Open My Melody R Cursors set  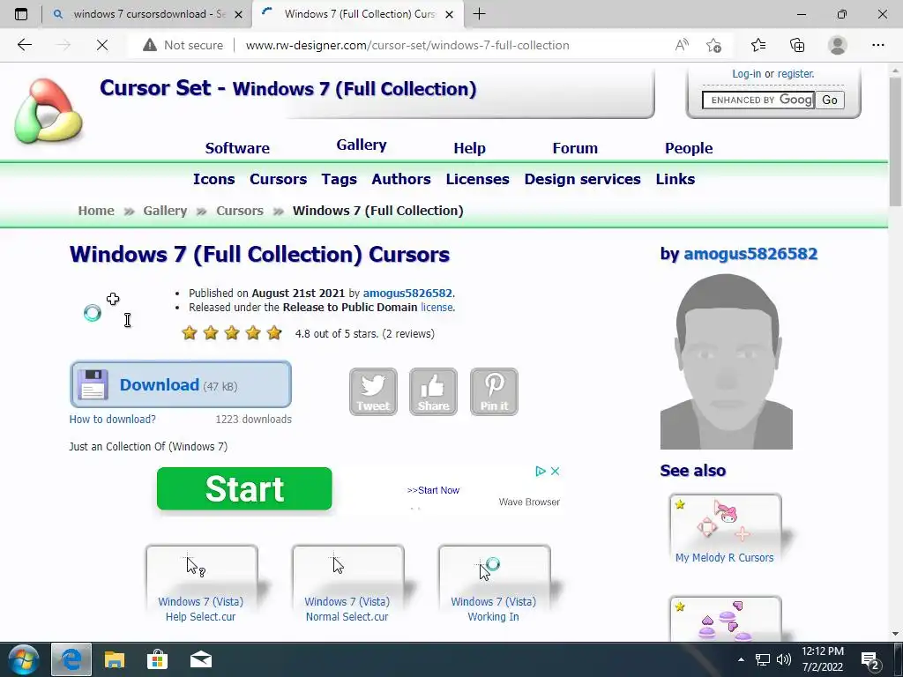coord(725,529)
